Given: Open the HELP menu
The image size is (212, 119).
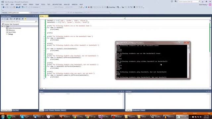Looking at the screenshot, I should click(81, 4).
